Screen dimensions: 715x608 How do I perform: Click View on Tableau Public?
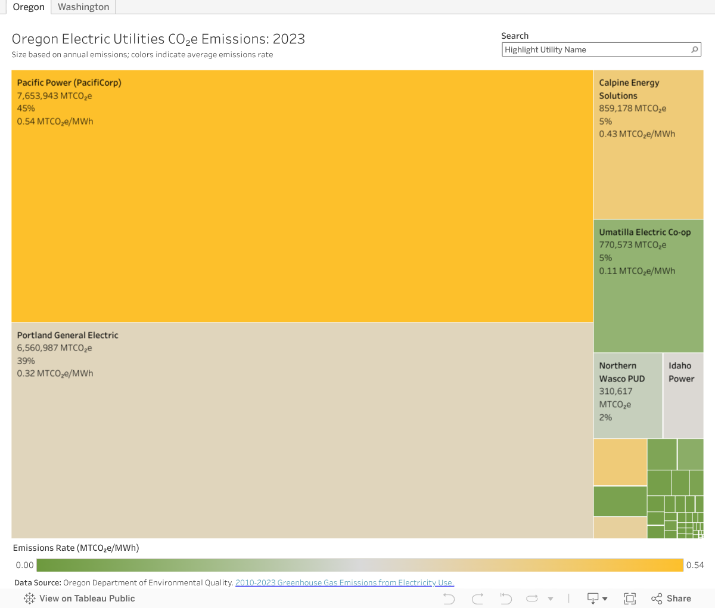click(79, 598)
